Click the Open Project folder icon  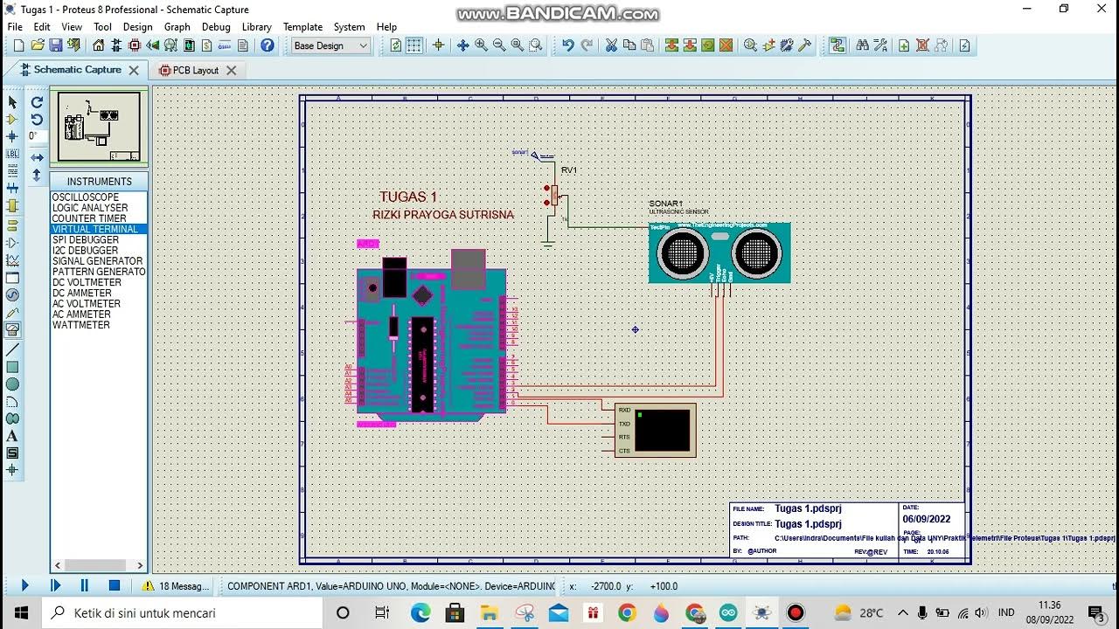tap(37, 45)
